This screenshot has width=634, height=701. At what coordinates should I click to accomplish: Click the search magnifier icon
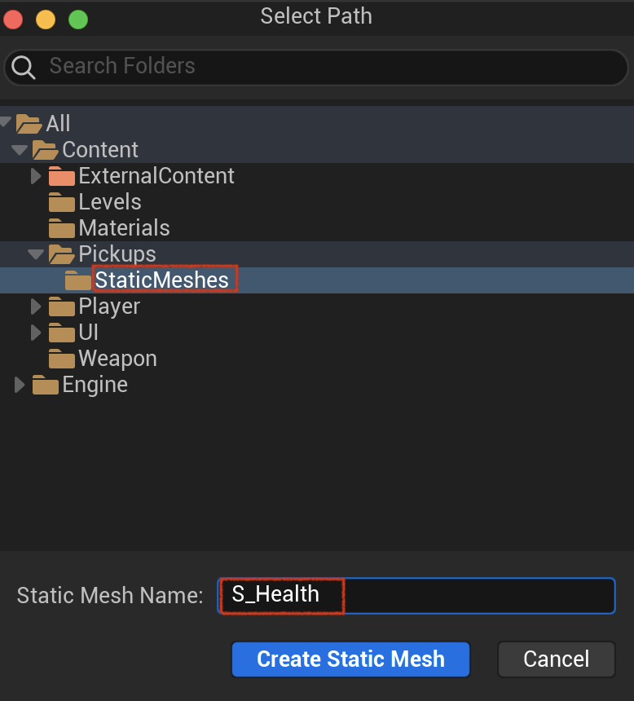coord(24,68)
